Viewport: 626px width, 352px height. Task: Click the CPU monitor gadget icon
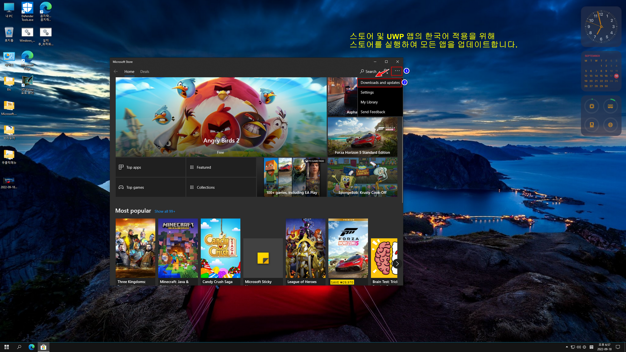coord(592,106)
